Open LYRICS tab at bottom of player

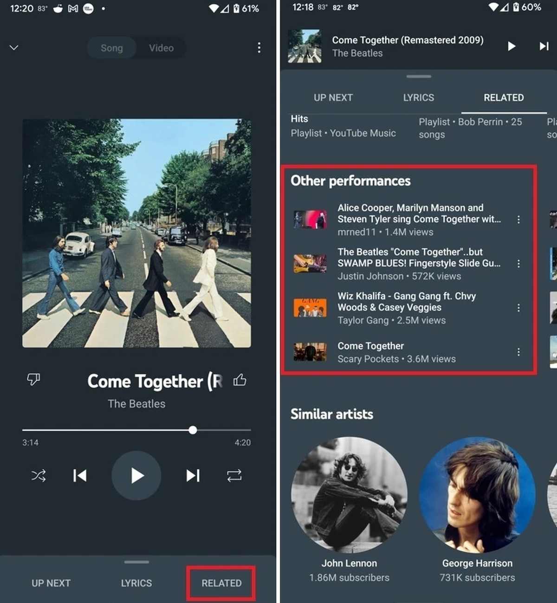coord(136,583)
